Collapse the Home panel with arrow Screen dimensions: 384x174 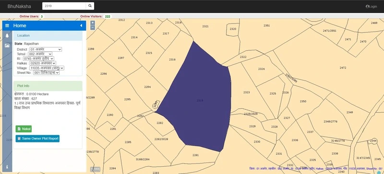click(81, 25)
